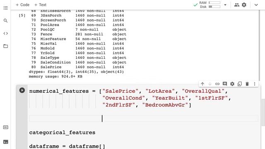The height and width of the screenshot is (149, 265).
Task: Click the Fence row in output
Action: 79,34
